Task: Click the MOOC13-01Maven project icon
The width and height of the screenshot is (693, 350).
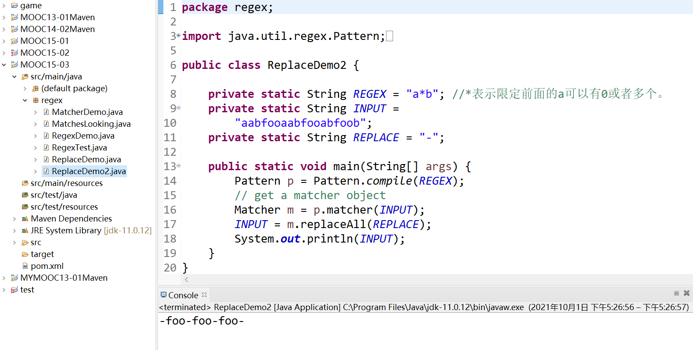Action: click(x=14, y=18)
